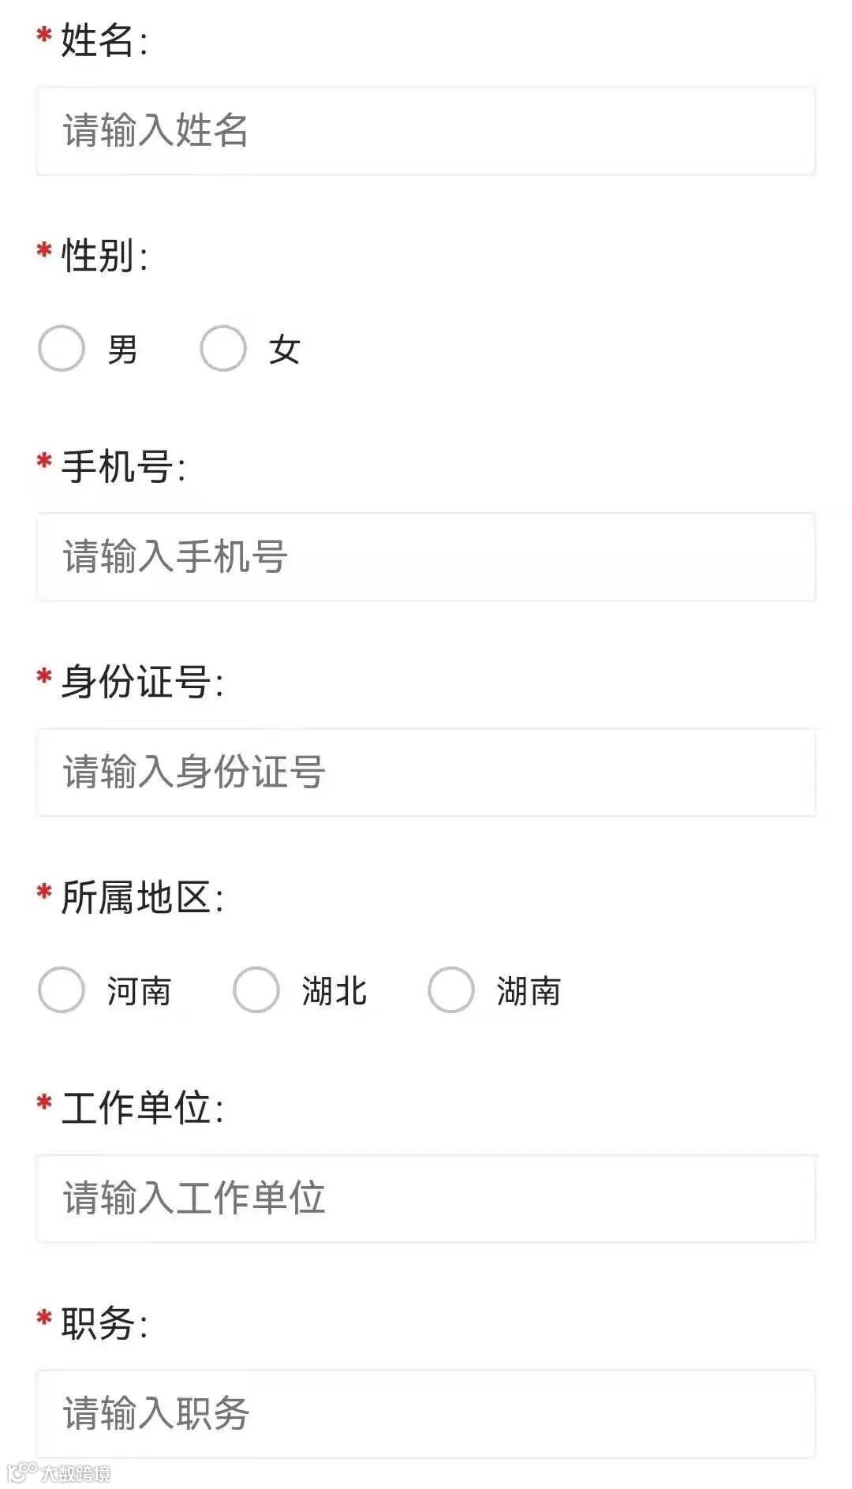Focus the 请输入工作单位 input field
Screen dimensions: 852x1489
425,1199
